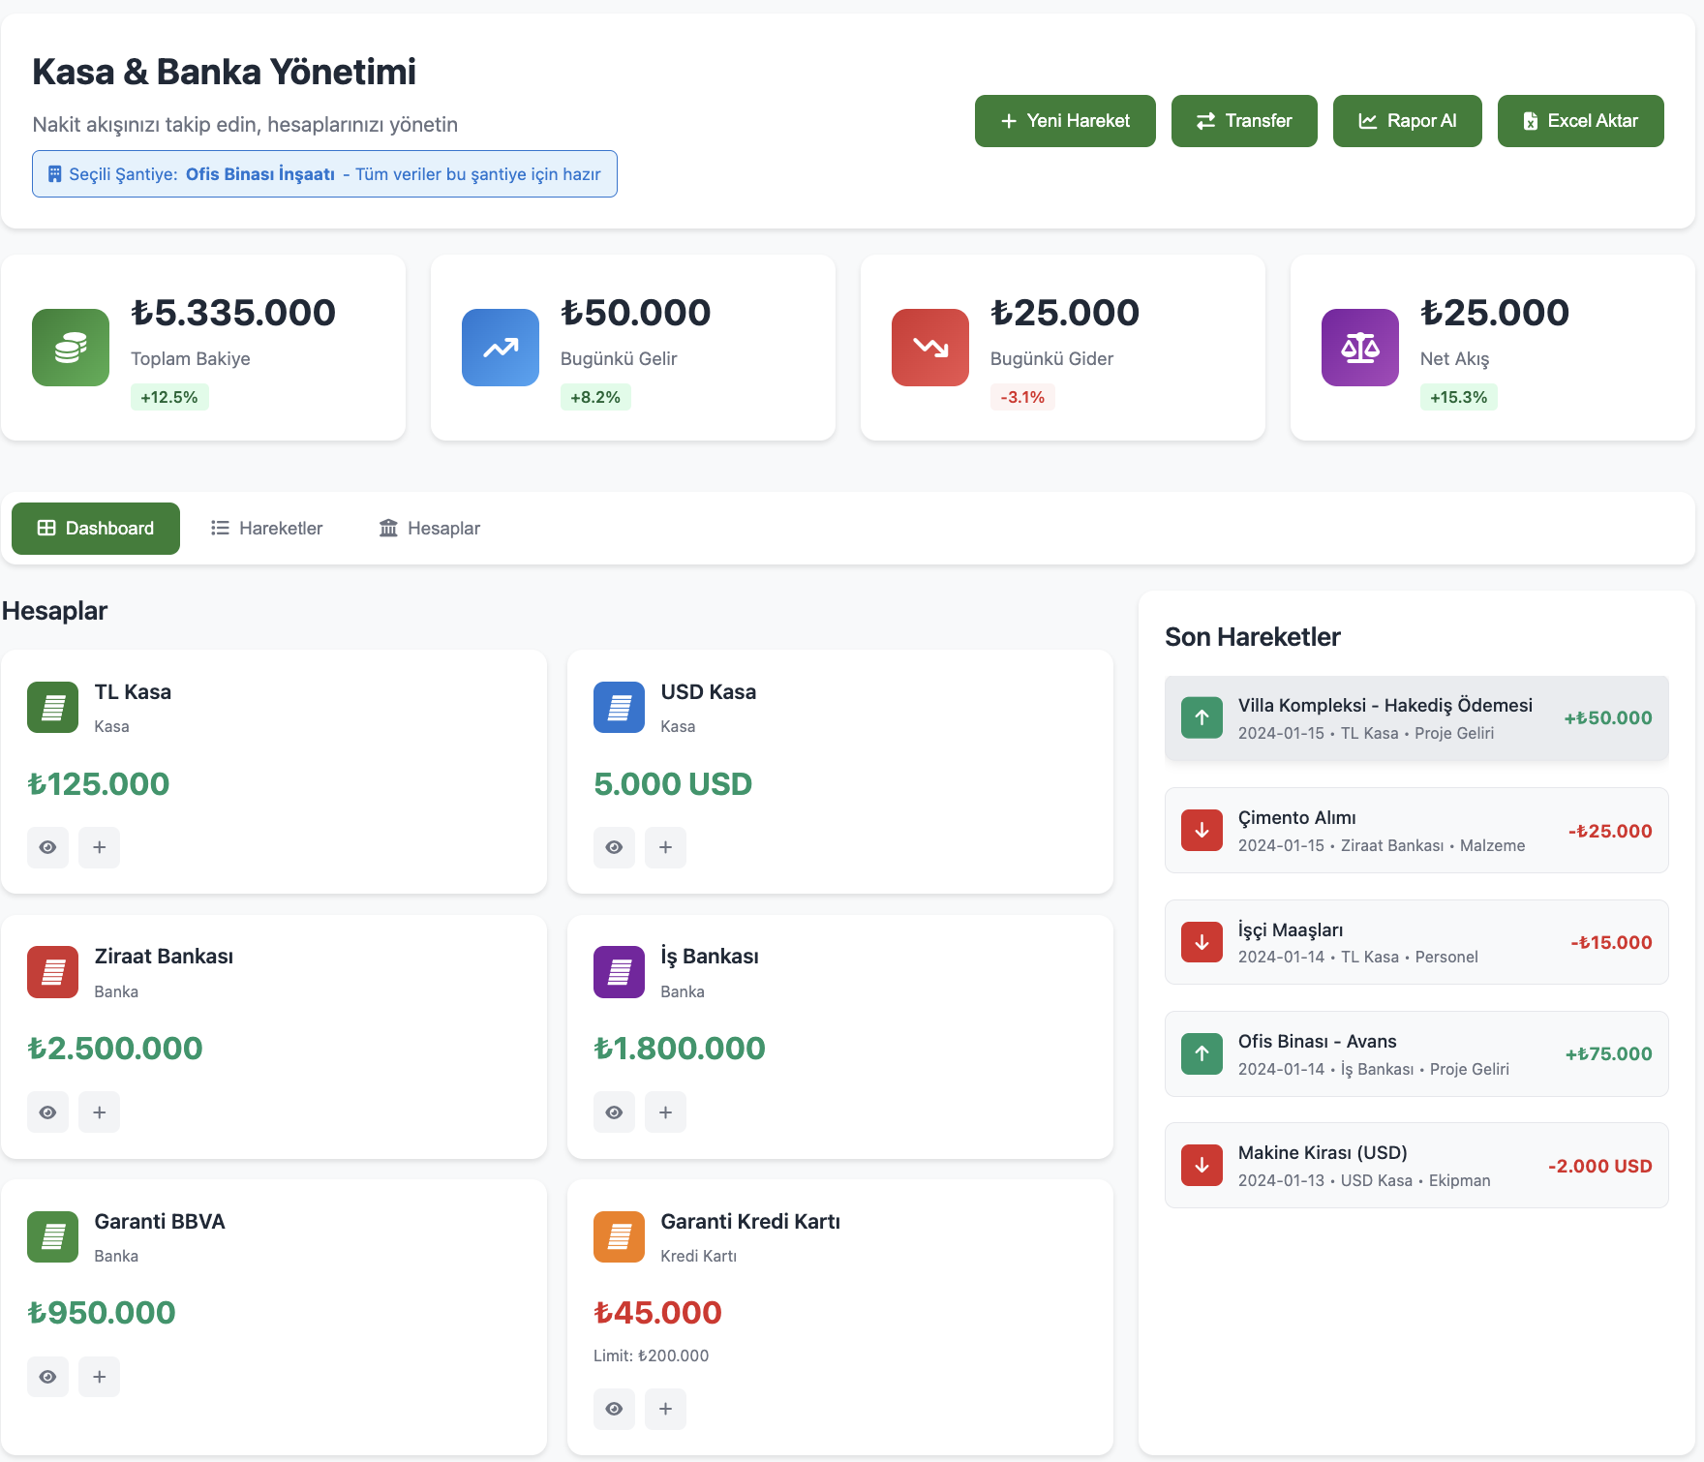The image size is (1704, 1462).
Task: Select the Dashboard tab
Action: click(x=96, y=529)
